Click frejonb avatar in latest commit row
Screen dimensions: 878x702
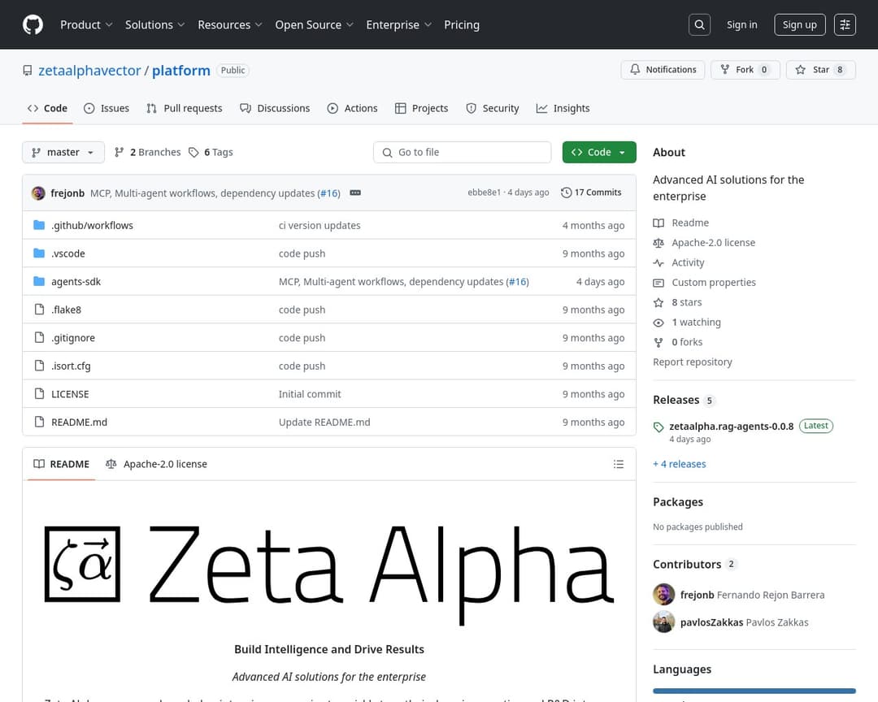tap(38, 193)
